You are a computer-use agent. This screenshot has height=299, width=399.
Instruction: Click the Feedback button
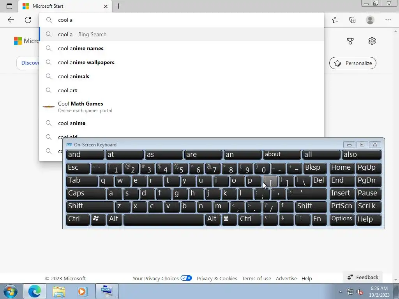pyautogui.click(x=363, y=277)
